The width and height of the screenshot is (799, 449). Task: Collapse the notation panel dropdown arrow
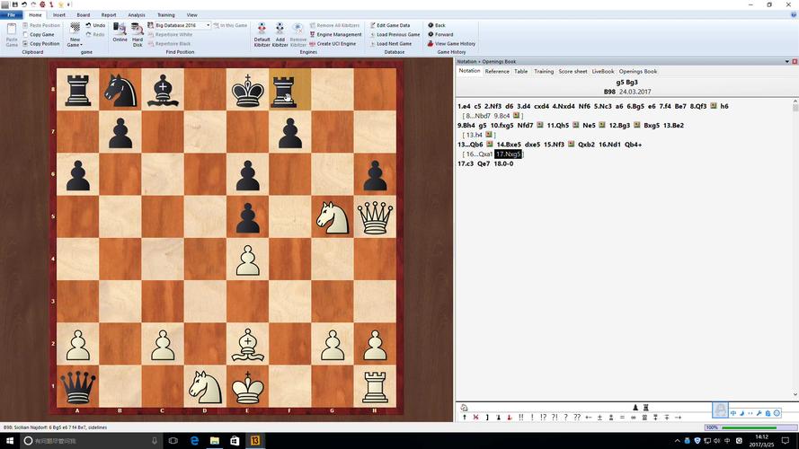786,62
